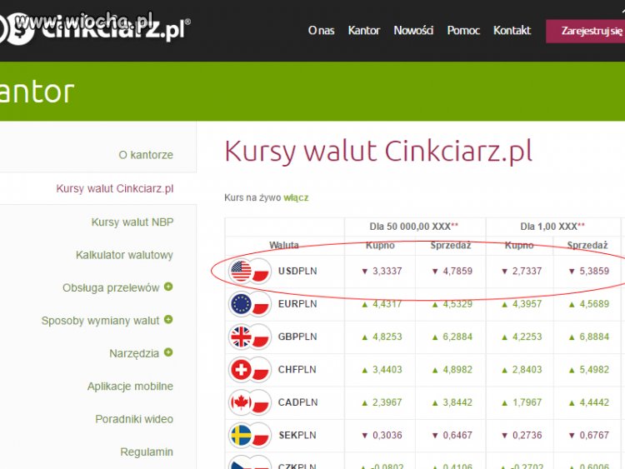Open the O nas menu item
The height and width of the screenshot is (469, 625).
pos(321,30)
